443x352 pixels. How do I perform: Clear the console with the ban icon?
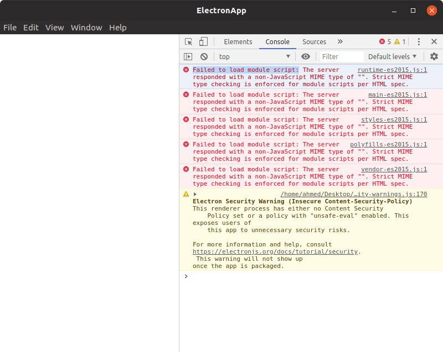[204, 57]
